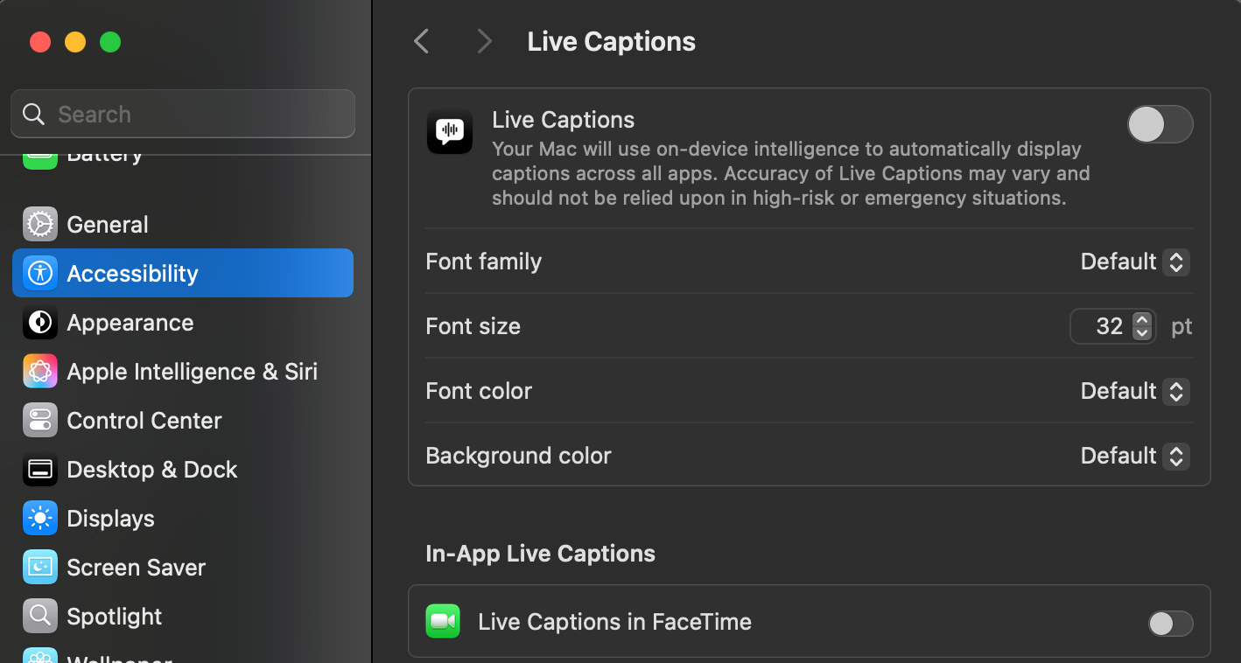Open the Font color dropdown
This screenshot has height=663, width=1241.
point(1134,391)
